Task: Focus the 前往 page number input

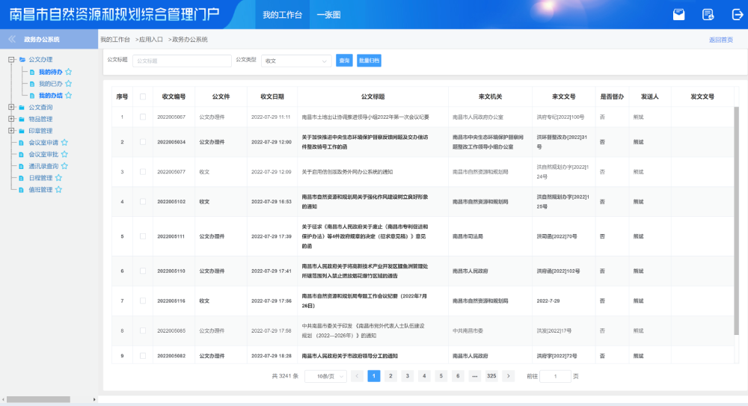Action: pyautogui.click(x=555, y=376)
